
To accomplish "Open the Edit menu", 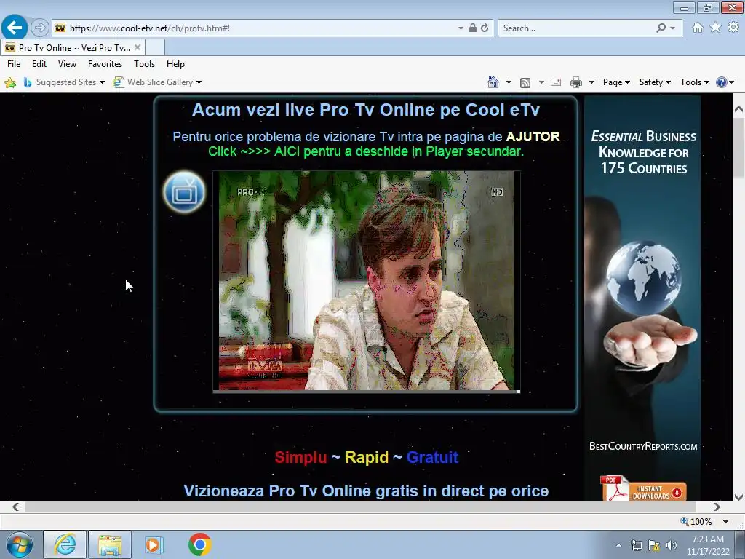I will (39, 64).
